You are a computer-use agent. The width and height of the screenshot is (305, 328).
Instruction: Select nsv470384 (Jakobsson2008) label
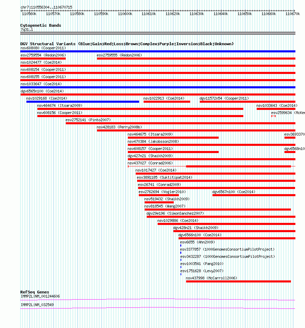153,141
